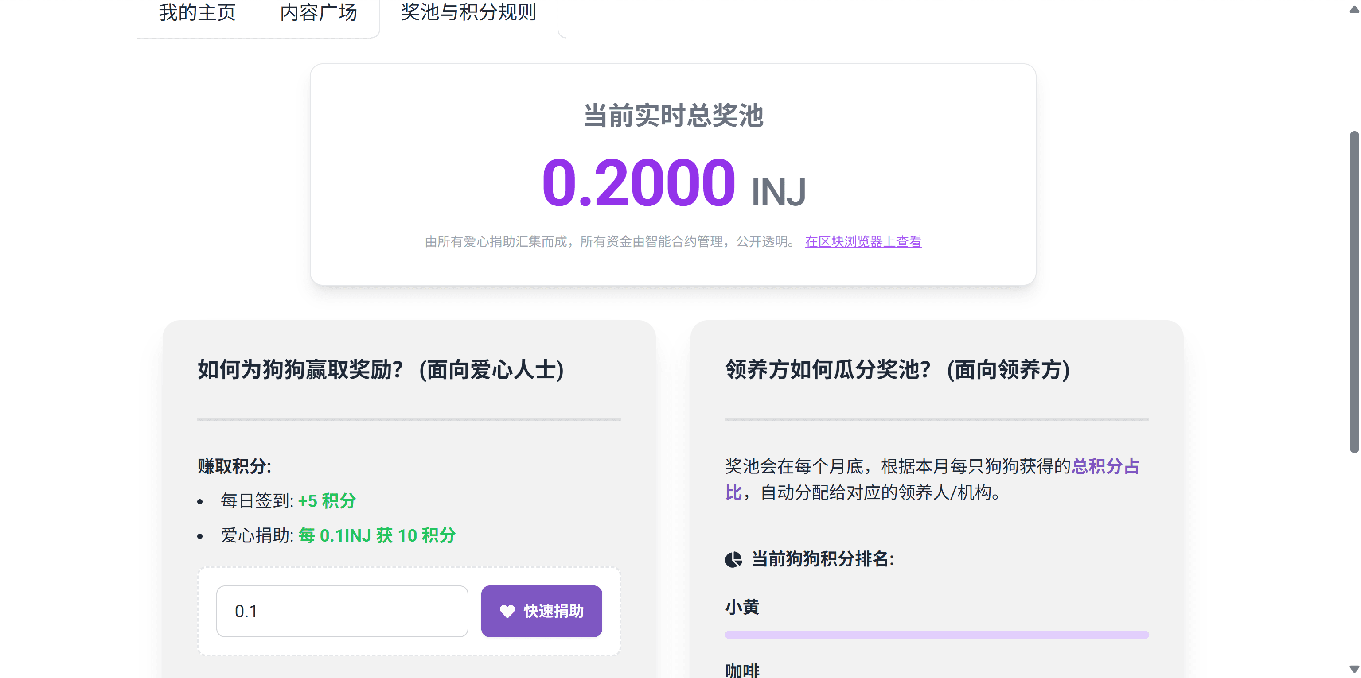Open the 内容广场 tab
Screen dimensions: 1361x678
[319, 13]
